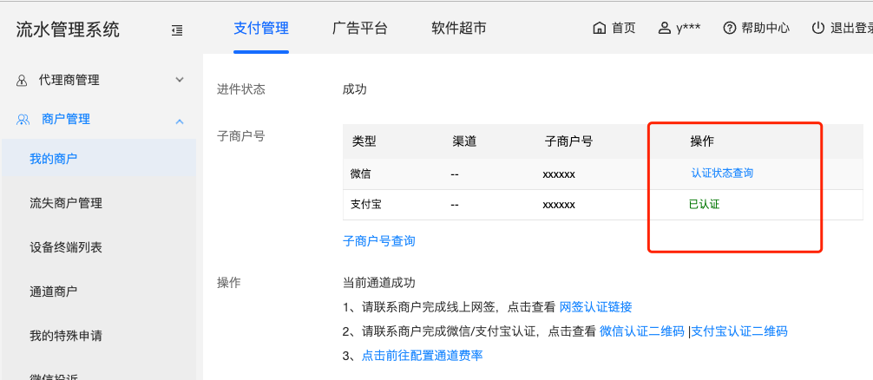Click the 代理商管理 person icon

coord(22,80)
